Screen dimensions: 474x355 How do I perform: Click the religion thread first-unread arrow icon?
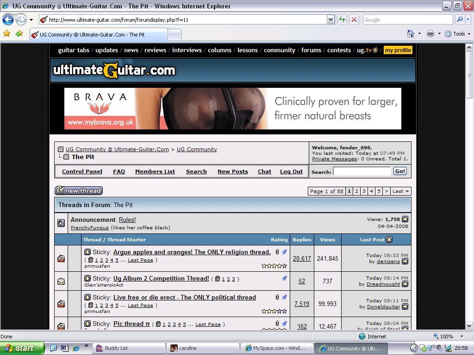pos(87,252)
